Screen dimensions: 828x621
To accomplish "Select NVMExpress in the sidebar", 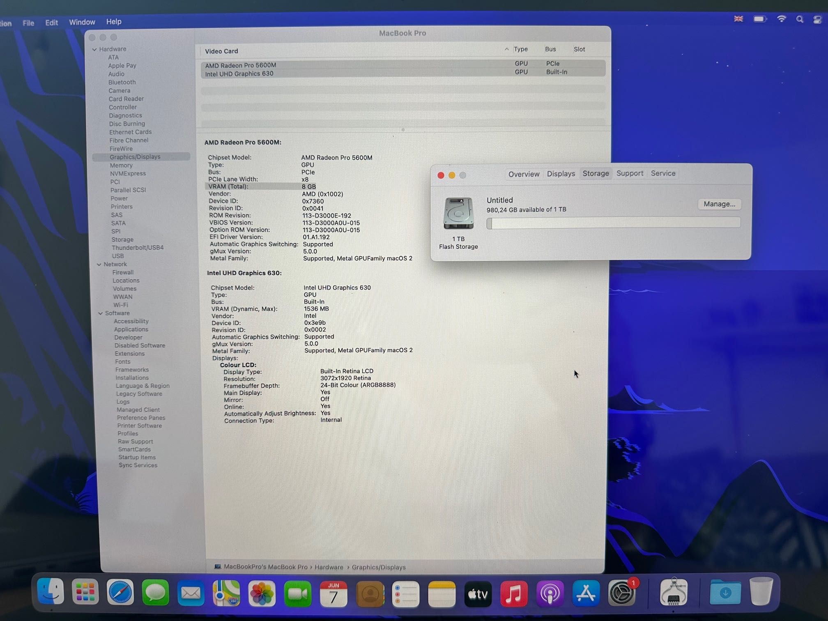I will (x=128, y=174).
